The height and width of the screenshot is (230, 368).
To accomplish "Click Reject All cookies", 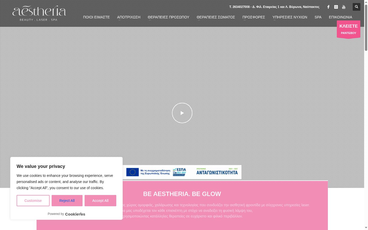I will point(67,201).
